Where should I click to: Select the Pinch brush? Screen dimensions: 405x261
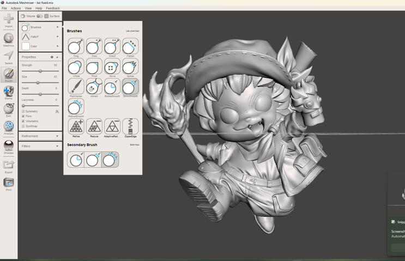point(94,68)
